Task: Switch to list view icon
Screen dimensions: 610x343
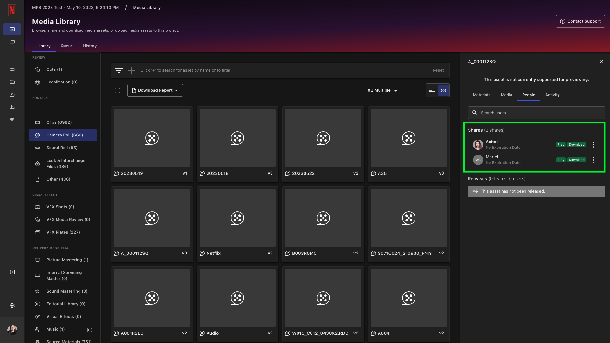Action: point(432,90)
